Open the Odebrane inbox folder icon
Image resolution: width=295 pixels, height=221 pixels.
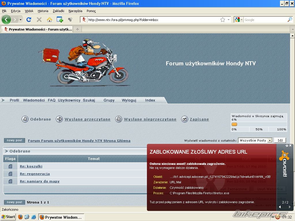click(25, 119)
